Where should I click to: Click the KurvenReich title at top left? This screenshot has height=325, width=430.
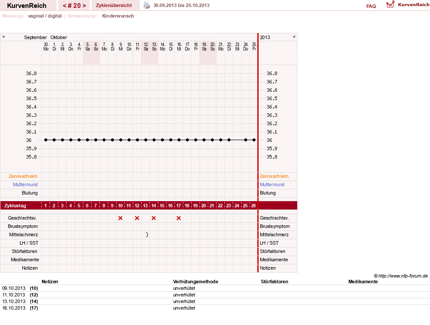(27, 6)
